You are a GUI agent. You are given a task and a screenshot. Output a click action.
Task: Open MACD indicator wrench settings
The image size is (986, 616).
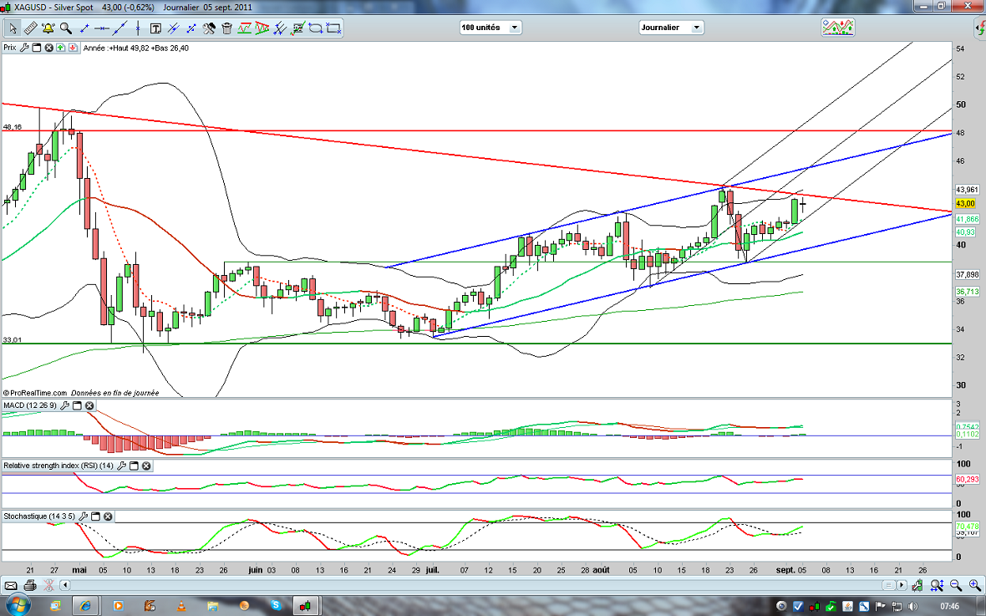point(63,406)
